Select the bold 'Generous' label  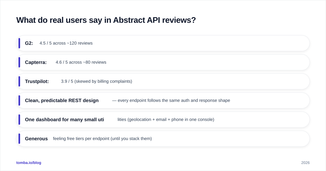point(36,139)
